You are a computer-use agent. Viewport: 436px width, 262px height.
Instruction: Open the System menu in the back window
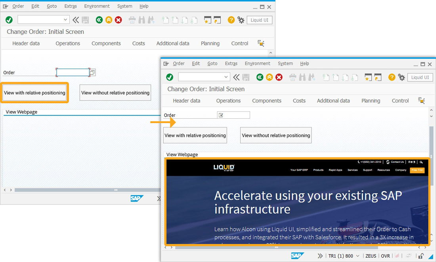[x=124, y=6]
